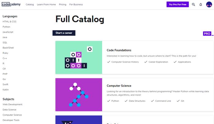This screenshot has height=124, width=214.
Task: Open the Computer Science path title
Action: pos(118,86)
